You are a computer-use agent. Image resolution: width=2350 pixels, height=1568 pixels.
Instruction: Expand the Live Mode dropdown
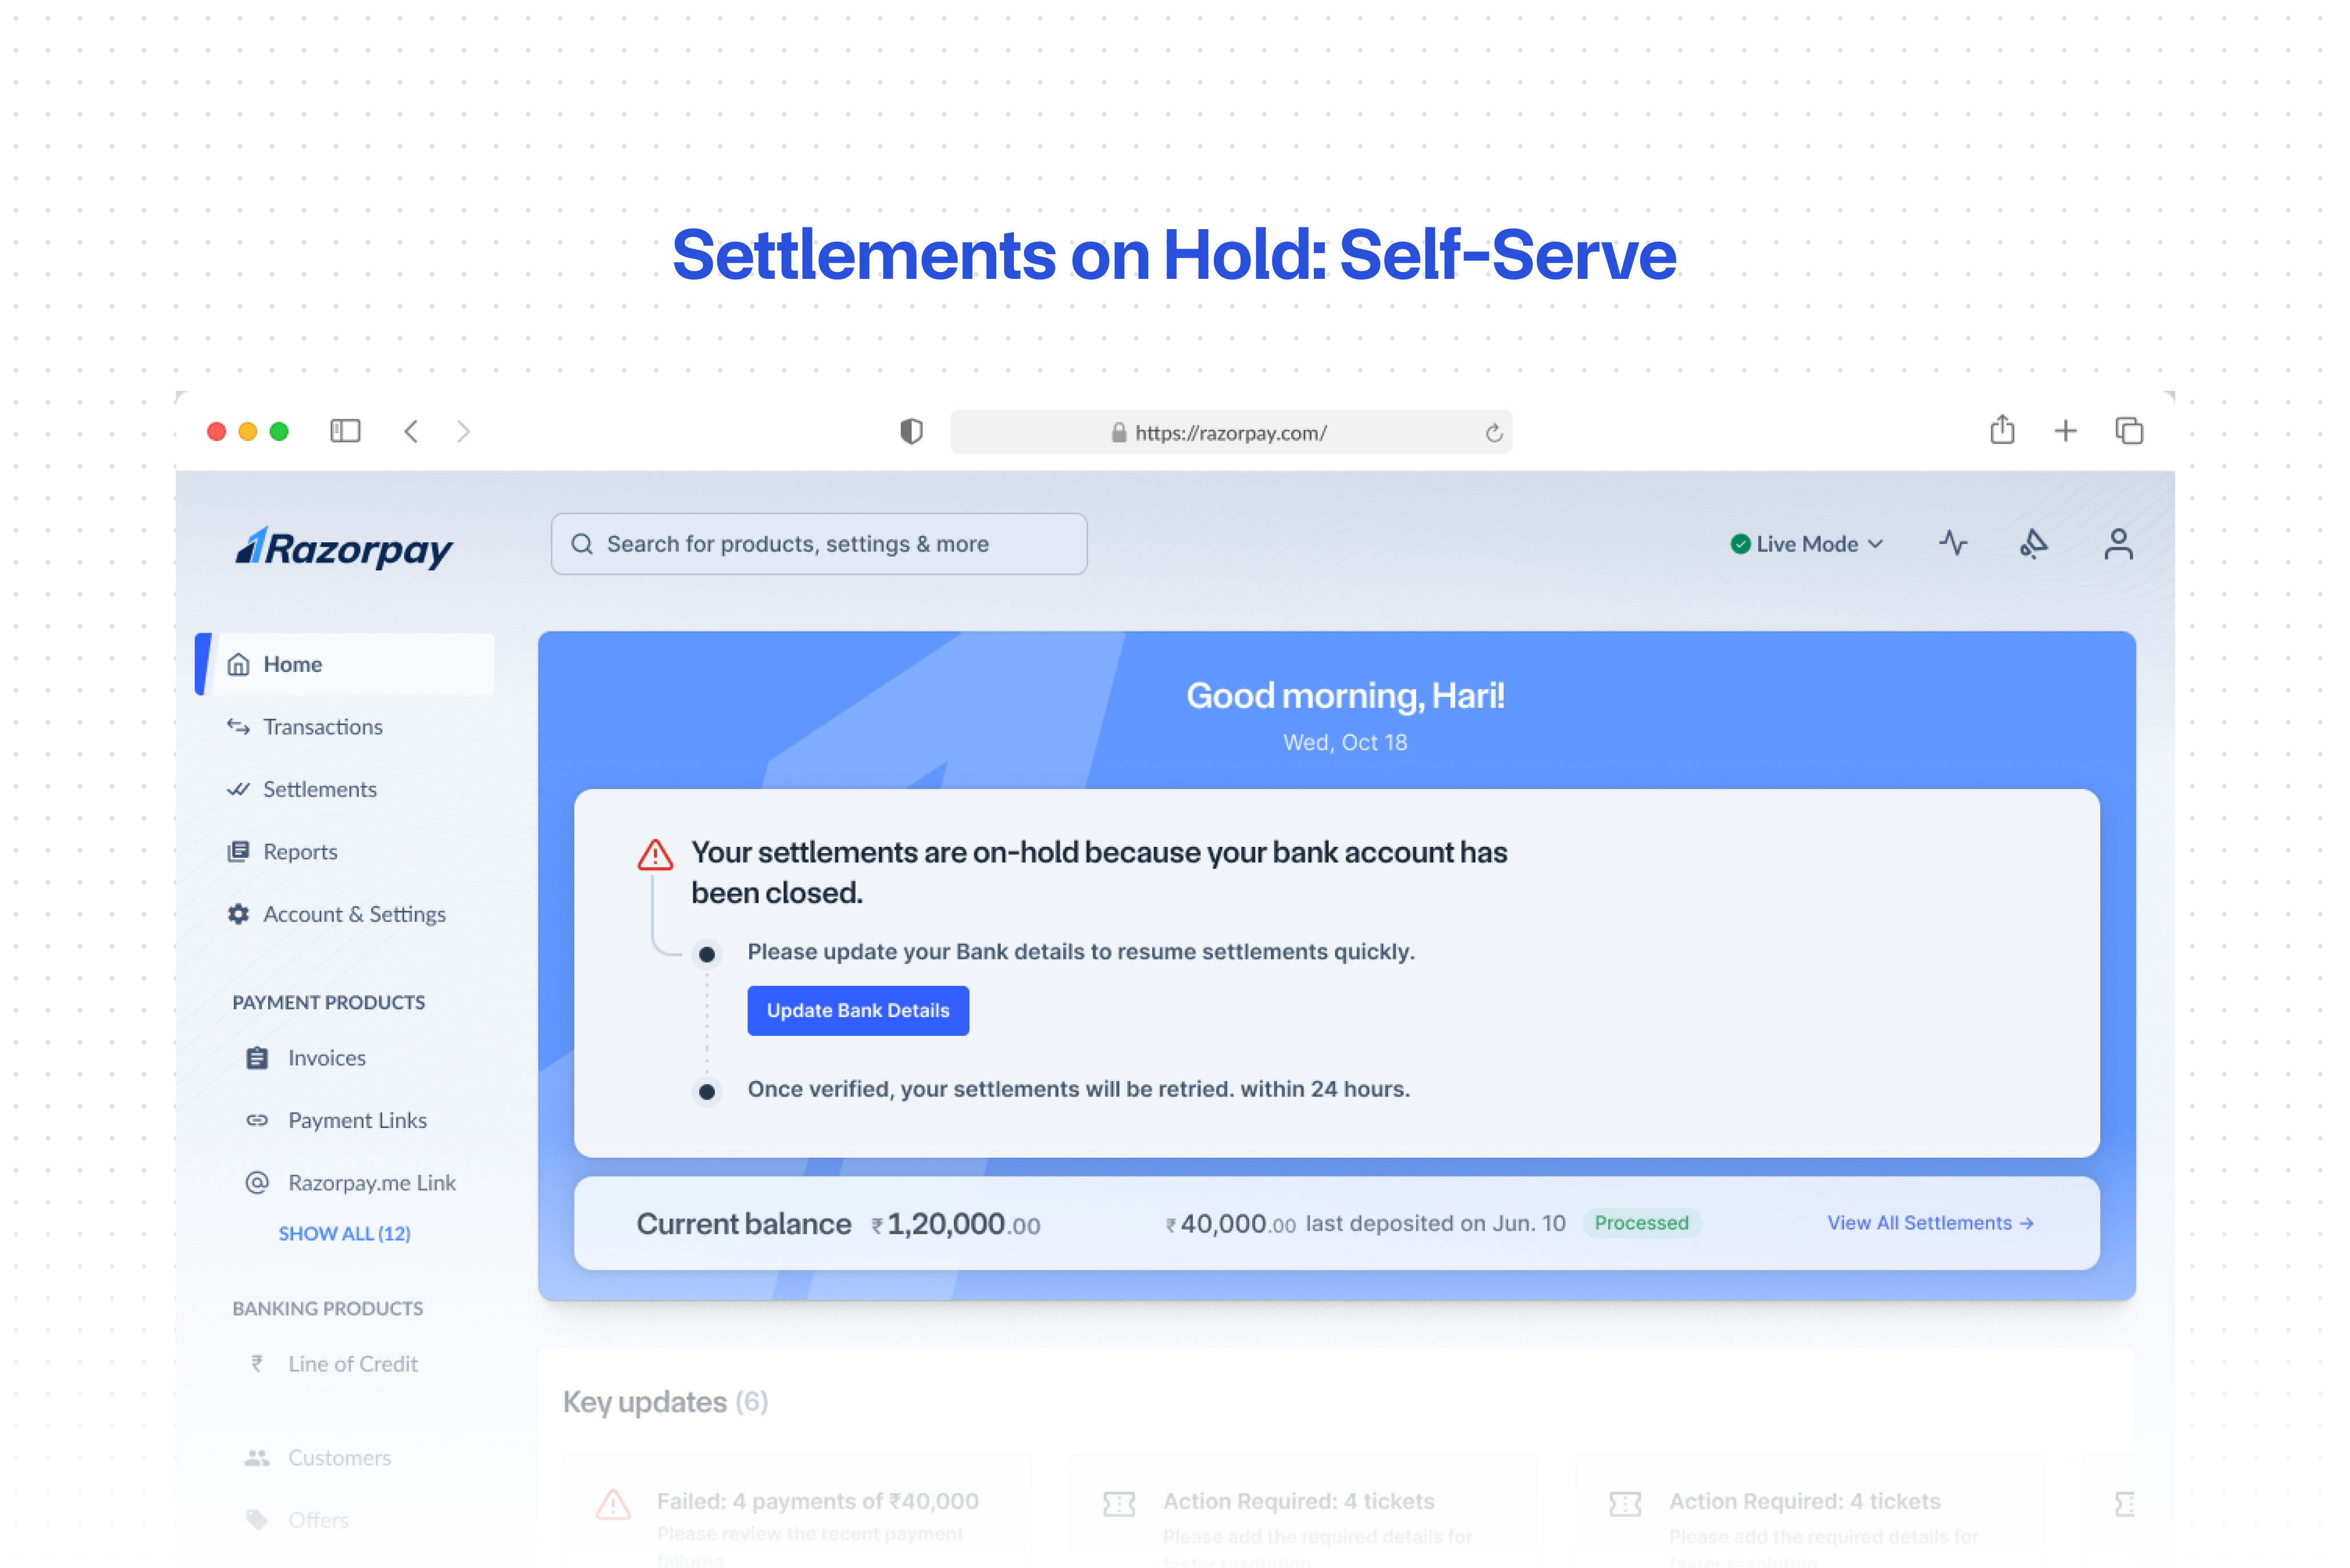[1806, 544]
